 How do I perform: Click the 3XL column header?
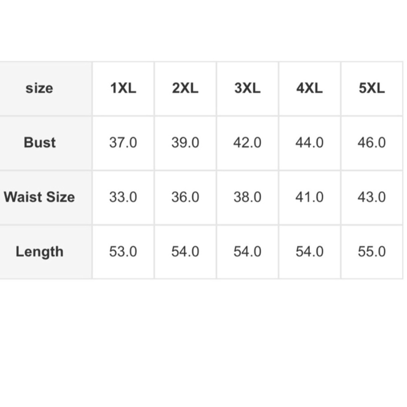(247, 88)
